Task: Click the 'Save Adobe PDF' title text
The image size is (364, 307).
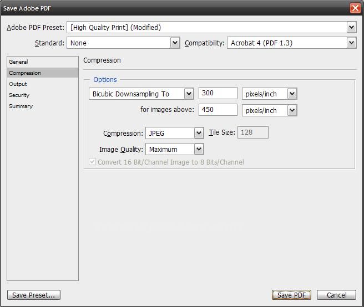Action: coord(27,8)
